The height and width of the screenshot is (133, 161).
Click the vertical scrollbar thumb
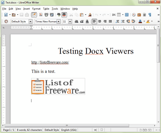click(158, 45)
